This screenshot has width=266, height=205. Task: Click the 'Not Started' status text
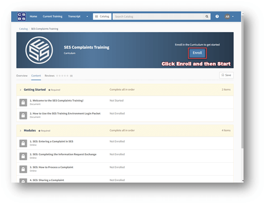point(117,100)
